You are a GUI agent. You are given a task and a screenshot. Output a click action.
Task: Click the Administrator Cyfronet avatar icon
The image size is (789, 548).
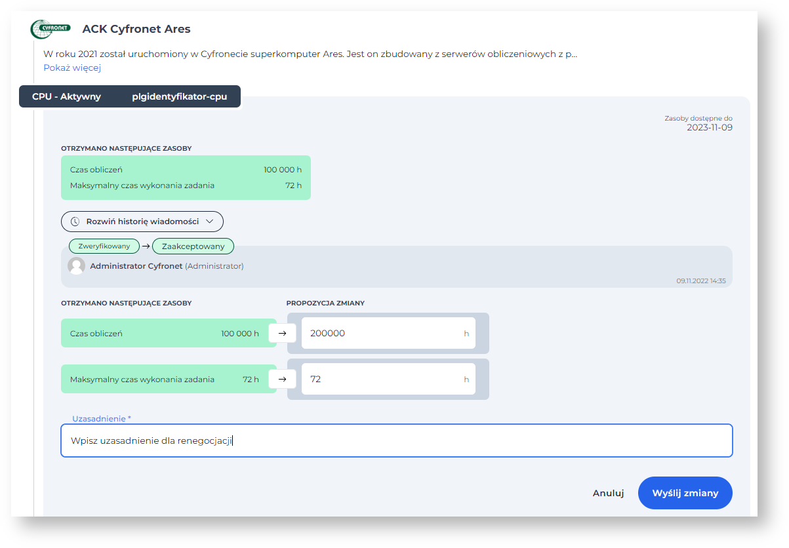pos(77,266)
